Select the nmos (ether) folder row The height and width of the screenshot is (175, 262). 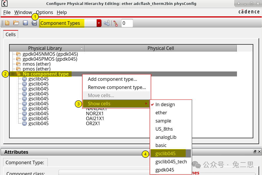[36, 64]
